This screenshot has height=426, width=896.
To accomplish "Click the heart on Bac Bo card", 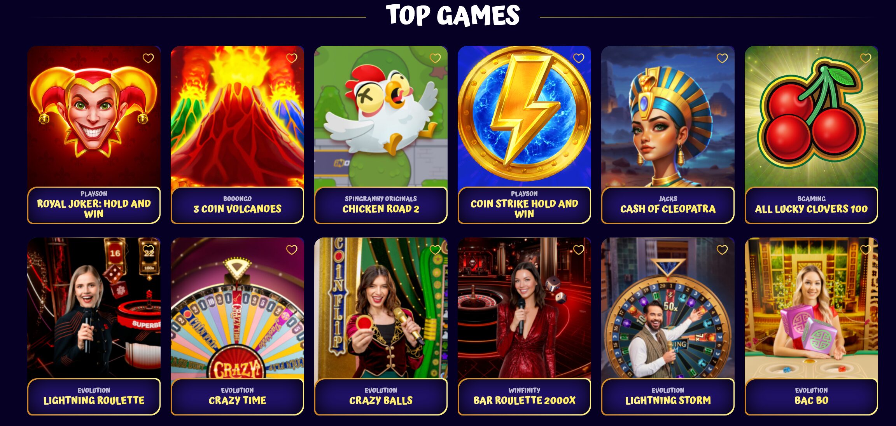I will (x=866, y=250).
